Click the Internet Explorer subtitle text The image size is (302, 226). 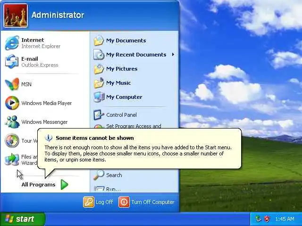[41, 46]
